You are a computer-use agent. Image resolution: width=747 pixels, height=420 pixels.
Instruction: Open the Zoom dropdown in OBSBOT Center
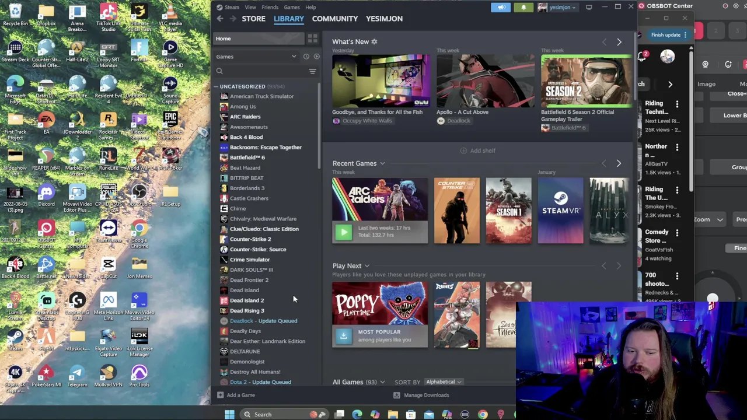coord(708,219)
